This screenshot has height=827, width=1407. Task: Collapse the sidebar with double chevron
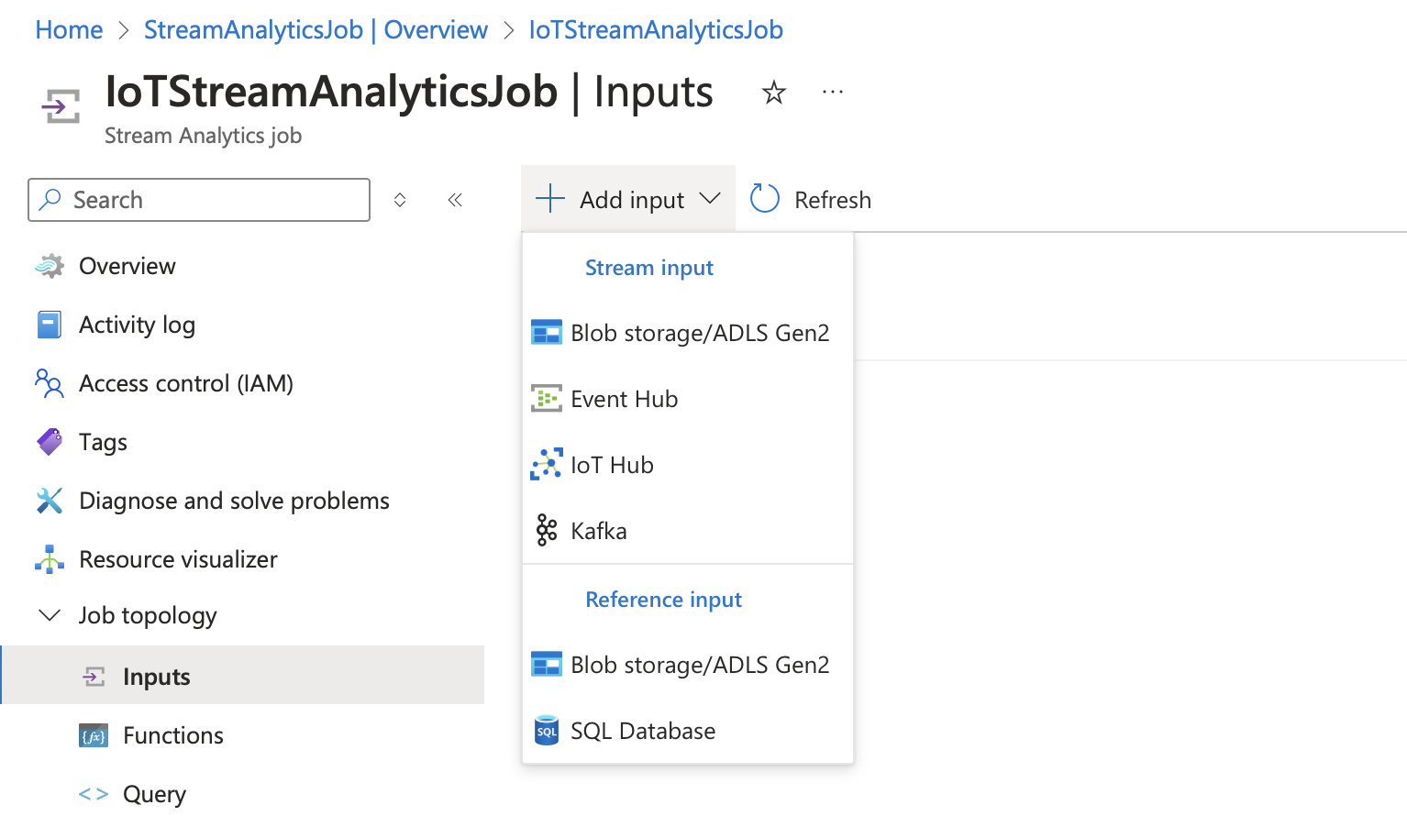point(455,200)
